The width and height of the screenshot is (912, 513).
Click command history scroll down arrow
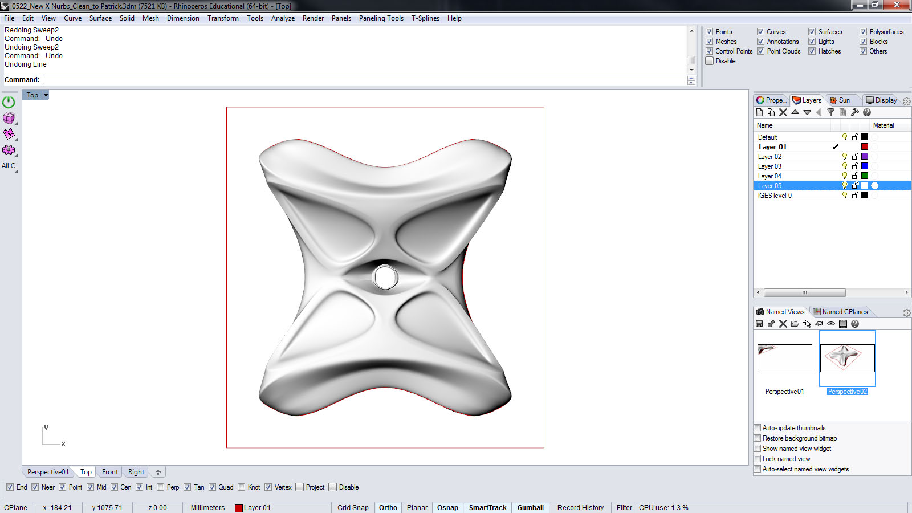691,70
